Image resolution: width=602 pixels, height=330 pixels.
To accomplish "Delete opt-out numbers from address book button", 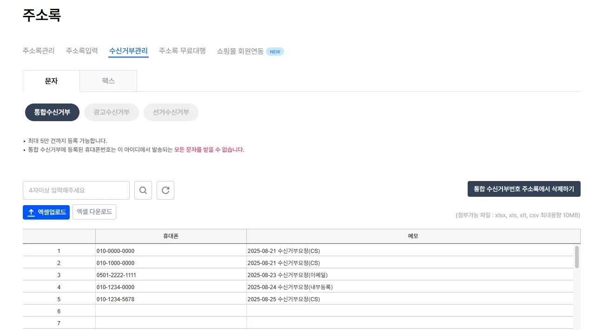I will coord(523,189).
